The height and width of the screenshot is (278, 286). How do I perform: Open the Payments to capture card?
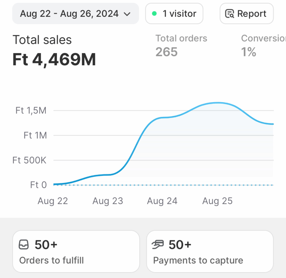(210, 251)
